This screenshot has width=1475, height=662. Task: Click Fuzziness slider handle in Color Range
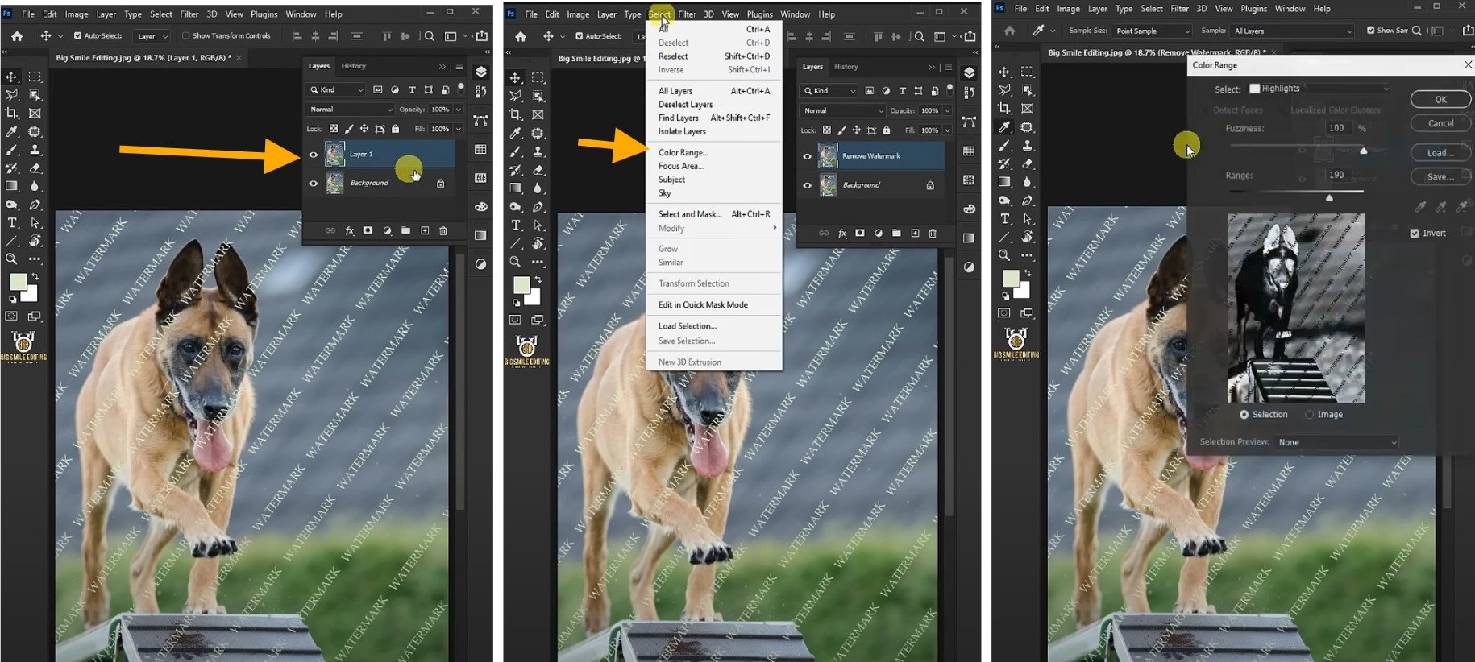1364,151
